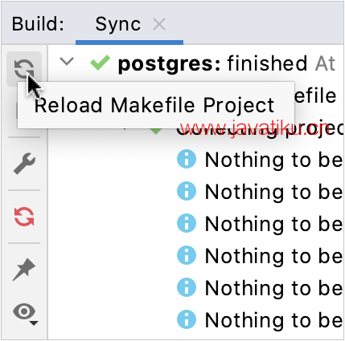345x341 pixels.
Task: Collapse the postgres tree node
Action: 67,62
